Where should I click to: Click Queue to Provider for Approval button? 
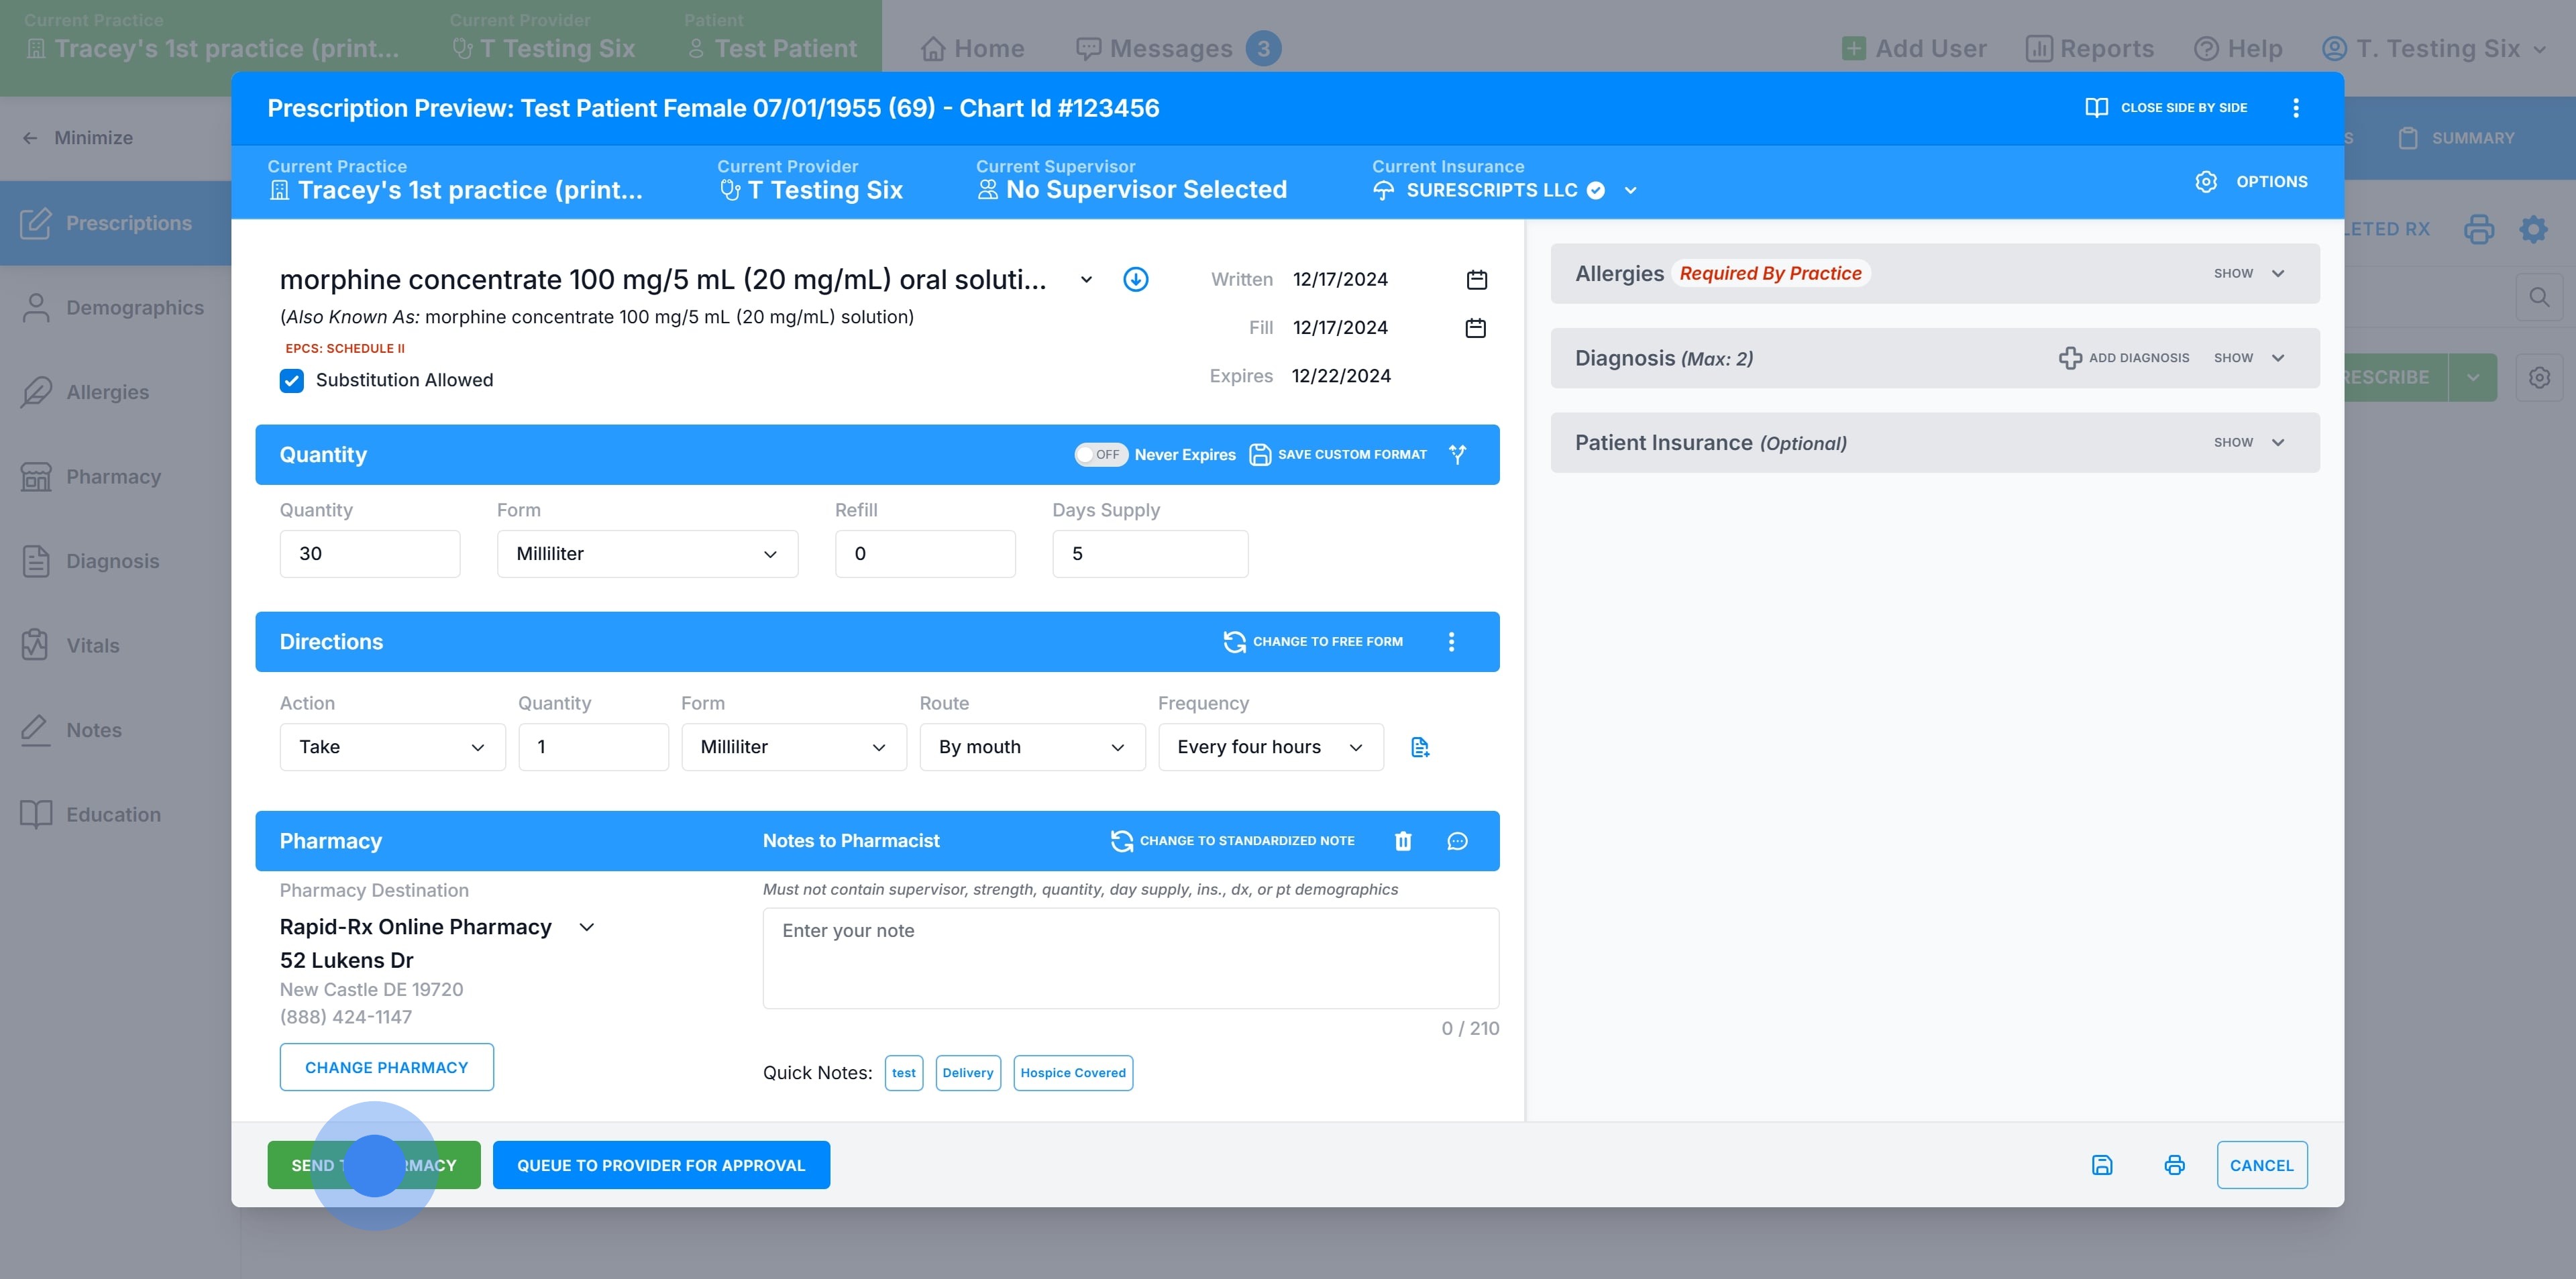click(661, 1165)
